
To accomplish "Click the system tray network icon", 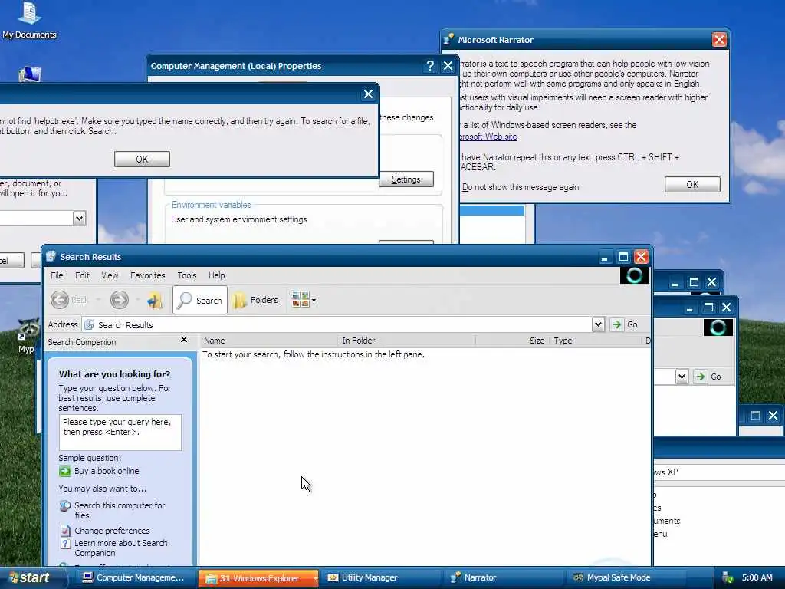I will (x=728, y=578).
